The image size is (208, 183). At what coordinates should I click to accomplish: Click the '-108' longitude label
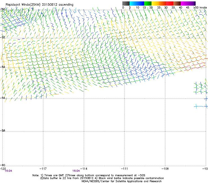click(165, 169)
